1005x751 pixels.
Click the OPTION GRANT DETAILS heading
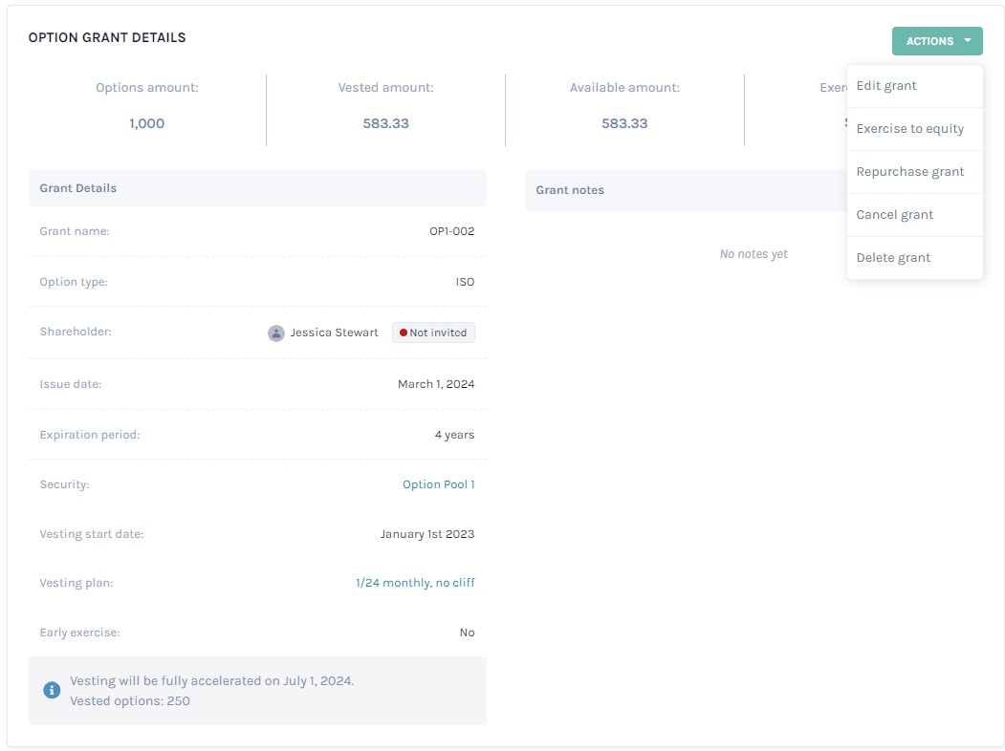pos(107,38)
